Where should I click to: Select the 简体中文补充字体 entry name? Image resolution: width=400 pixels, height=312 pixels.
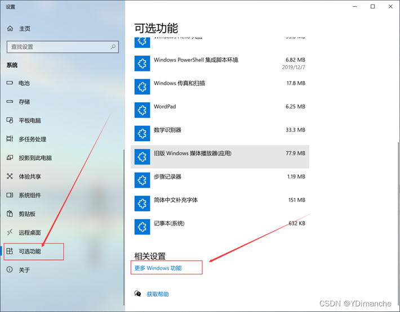point(176,200)
